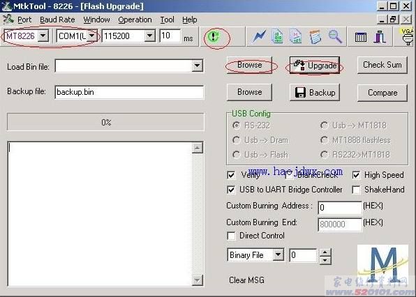Open the COM1 port dropdown
Image resolution: width=416 pixels, height=297 pixels.
pyautogui.click(x=92, y=36)
